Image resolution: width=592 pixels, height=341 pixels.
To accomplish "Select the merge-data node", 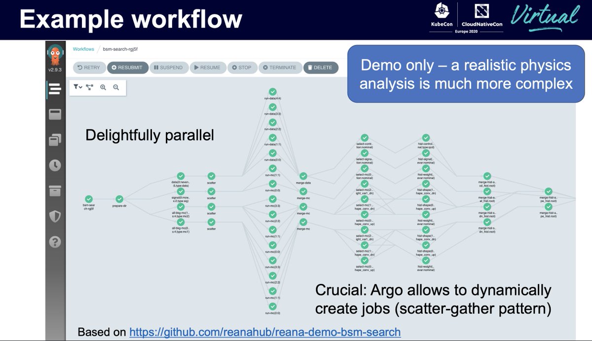I will pos(303,176).
